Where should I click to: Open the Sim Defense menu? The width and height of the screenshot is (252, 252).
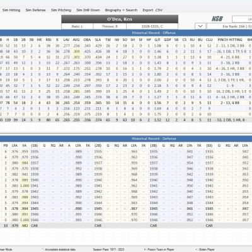tap(35, 10)
